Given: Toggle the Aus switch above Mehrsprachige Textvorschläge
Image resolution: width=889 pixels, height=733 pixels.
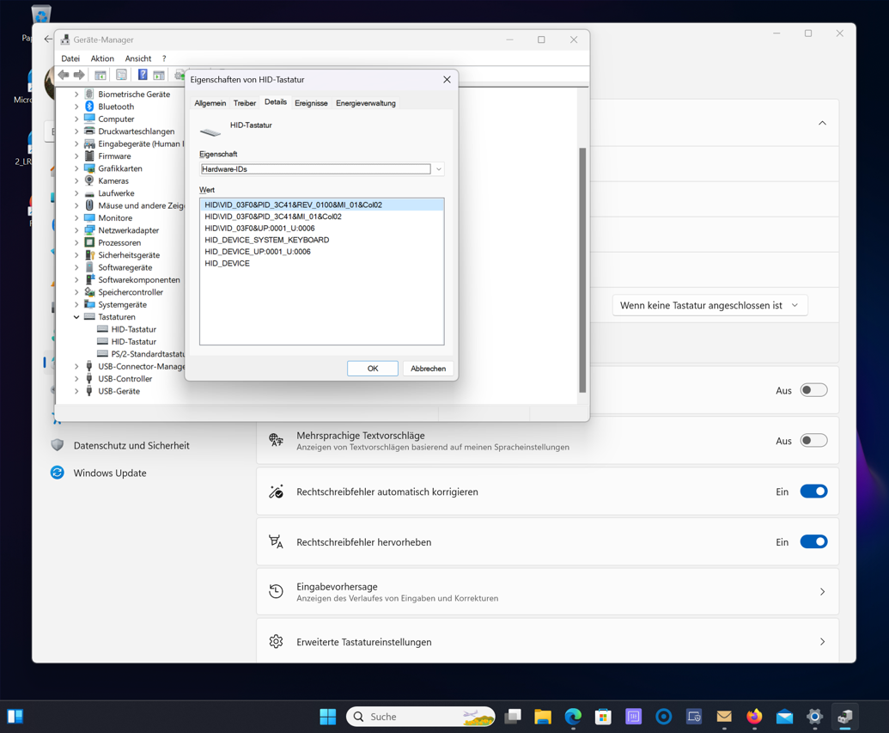Looking at the screenshot, I should pos(813,390).
